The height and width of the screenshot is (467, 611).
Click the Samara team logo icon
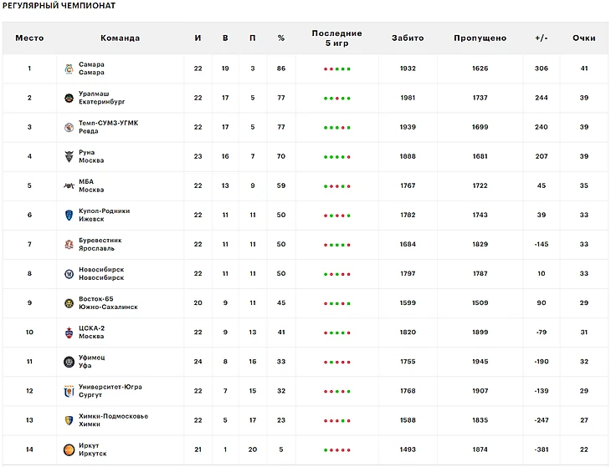[69, 69]
